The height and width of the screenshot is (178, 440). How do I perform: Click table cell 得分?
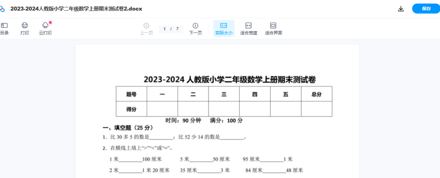point(131,109)
